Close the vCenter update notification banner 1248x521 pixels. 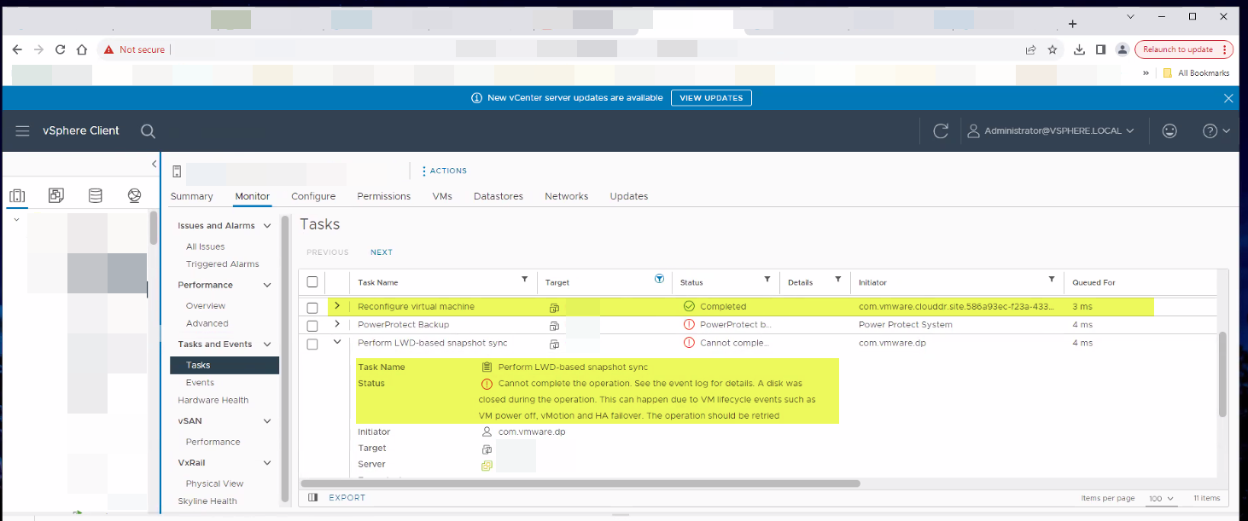click(1228, 98)
